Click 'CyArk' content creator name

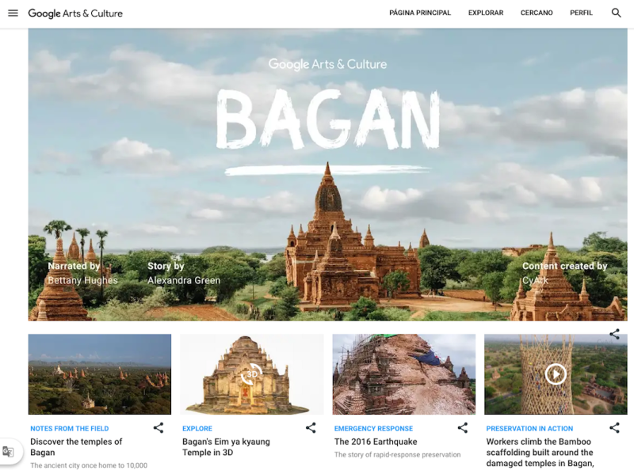click(x=536, y=280)
